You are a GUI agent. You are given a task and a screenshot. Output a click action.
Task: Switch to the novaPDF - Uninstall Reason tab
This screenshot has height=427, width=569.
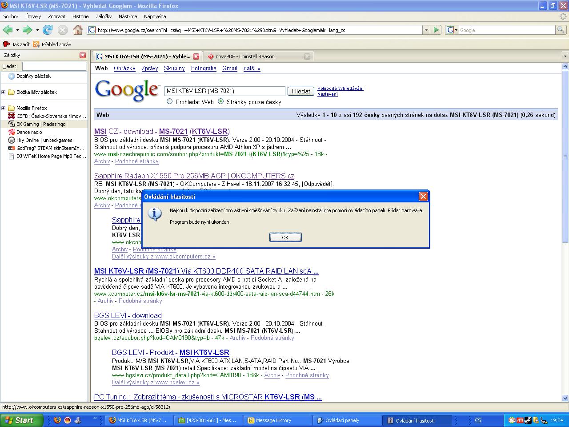point(258,56)
